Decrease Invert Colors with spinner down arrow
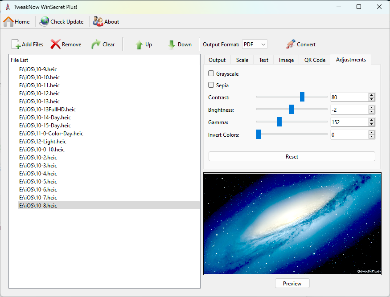Image resolution: width=390 pixels, height=297 pixels. (372, 136)
